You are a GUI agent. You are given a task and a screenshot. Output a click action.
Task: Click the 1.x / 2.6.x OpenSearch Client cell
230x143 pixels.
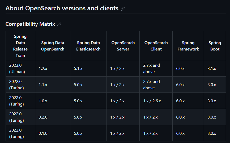(156, 101)
